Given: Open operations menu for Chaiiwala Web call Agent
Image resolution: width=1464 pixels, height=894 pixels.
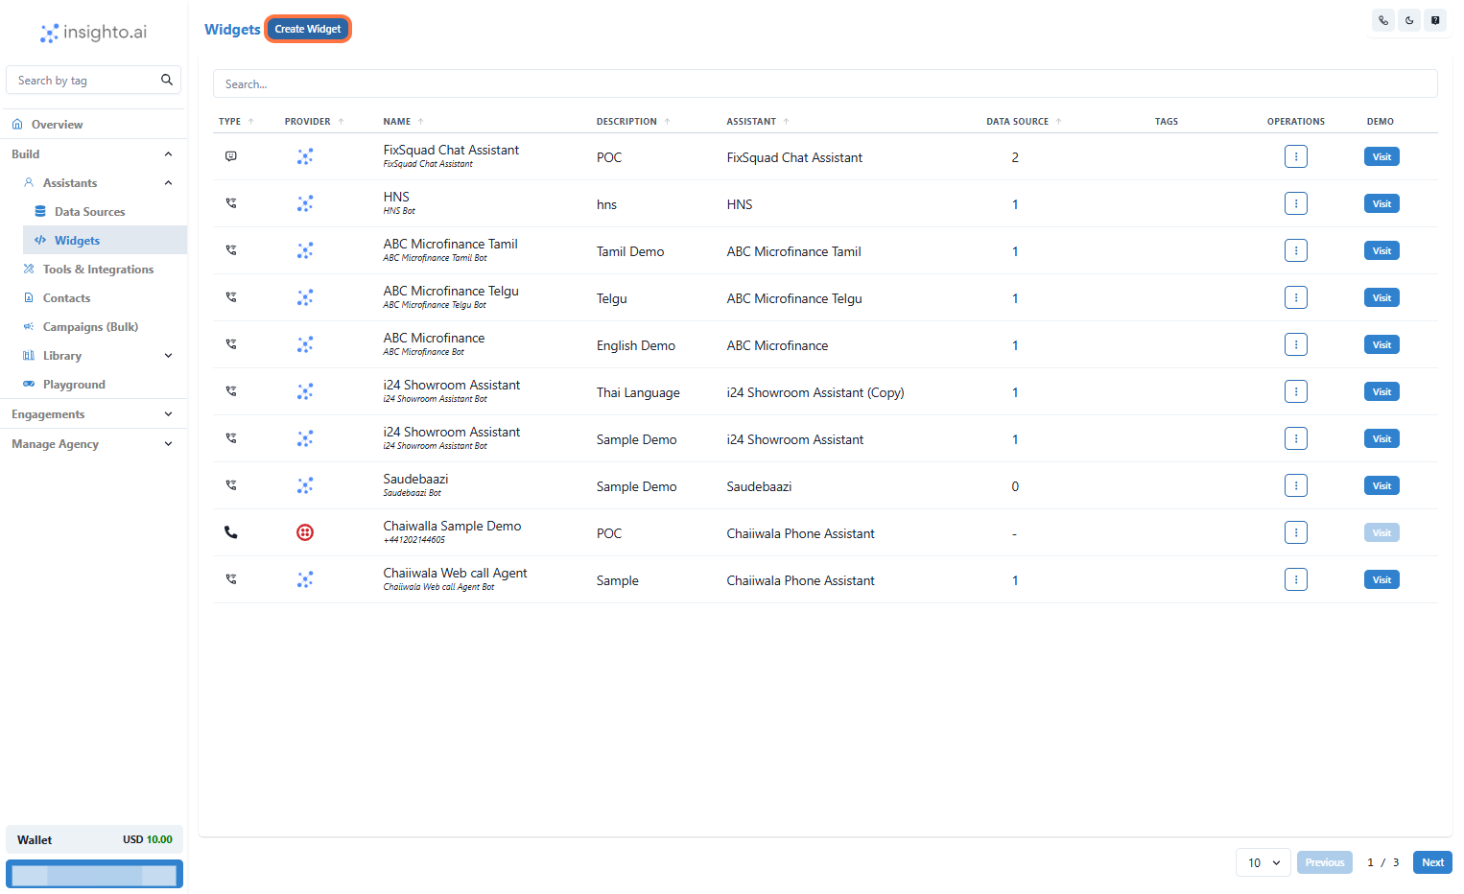Looking at the screenshot, I should click(x=1296, y=579).
